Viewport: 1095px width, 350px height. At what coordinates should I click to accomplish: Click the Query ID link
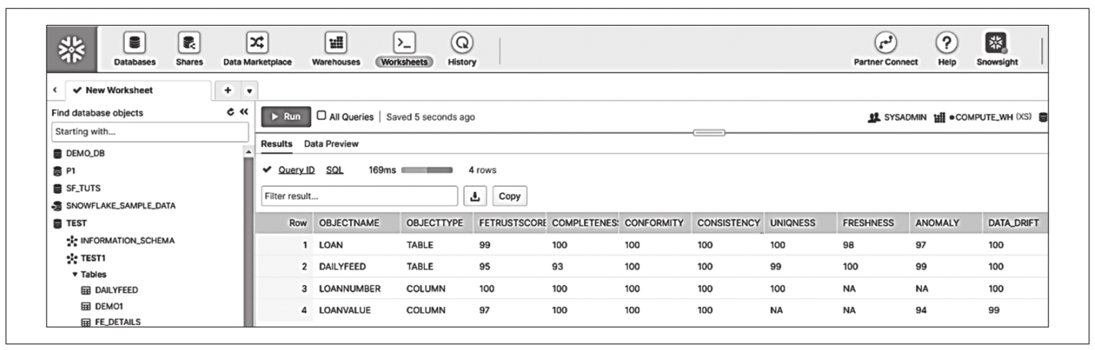296,170
